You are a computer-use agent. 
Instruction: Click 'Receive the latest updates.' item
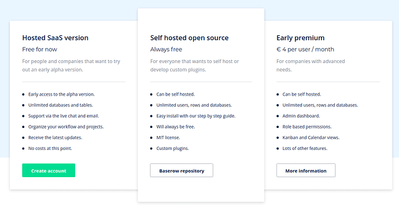pos(55,138)
